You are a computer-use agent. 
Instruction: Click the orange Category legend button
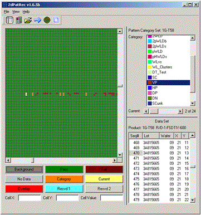pyautogui.click(x=64, y=179)
